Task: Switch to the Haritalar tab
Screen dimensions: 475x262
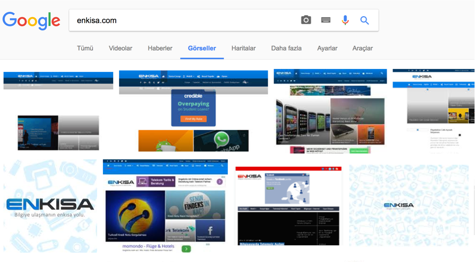Action: [244, 48]
